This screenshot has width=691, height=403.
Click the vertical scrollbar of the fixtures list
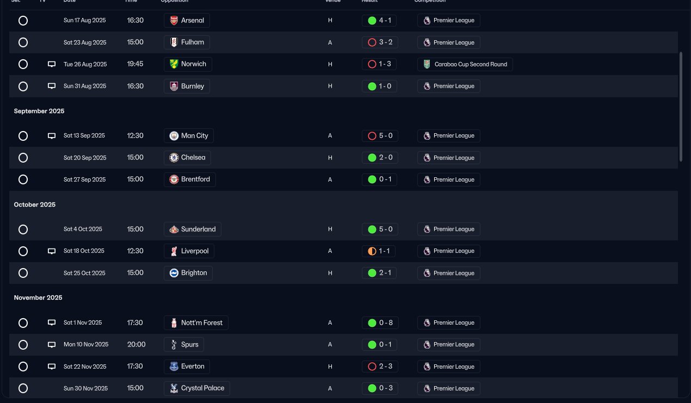(681, 107)
